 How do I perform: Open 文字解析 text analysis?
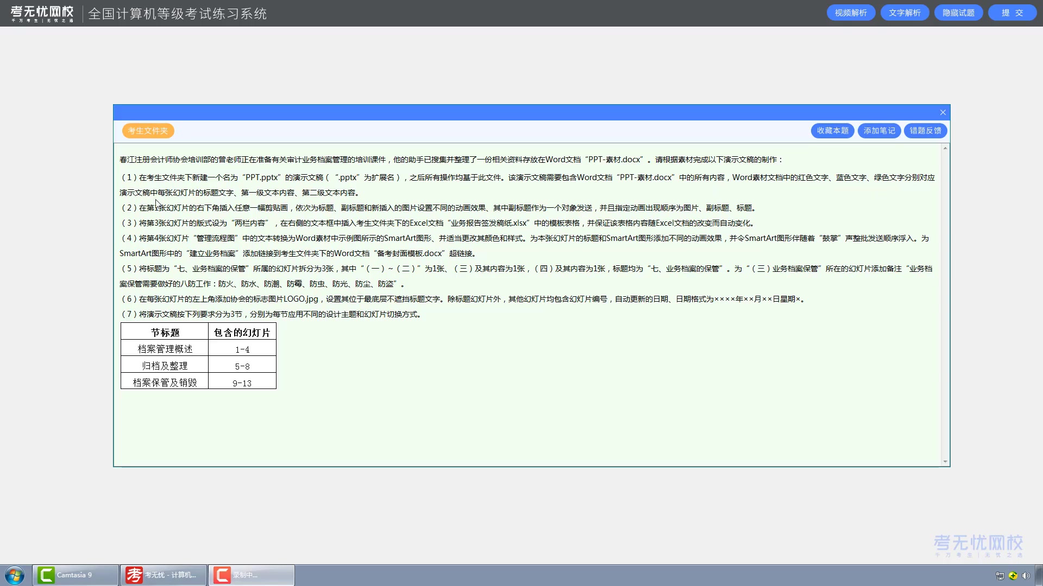pos(904,12)
